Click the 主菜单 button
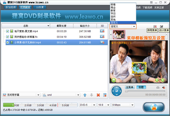170x116 pixels. pyautogui.click(x=130, y=87)
